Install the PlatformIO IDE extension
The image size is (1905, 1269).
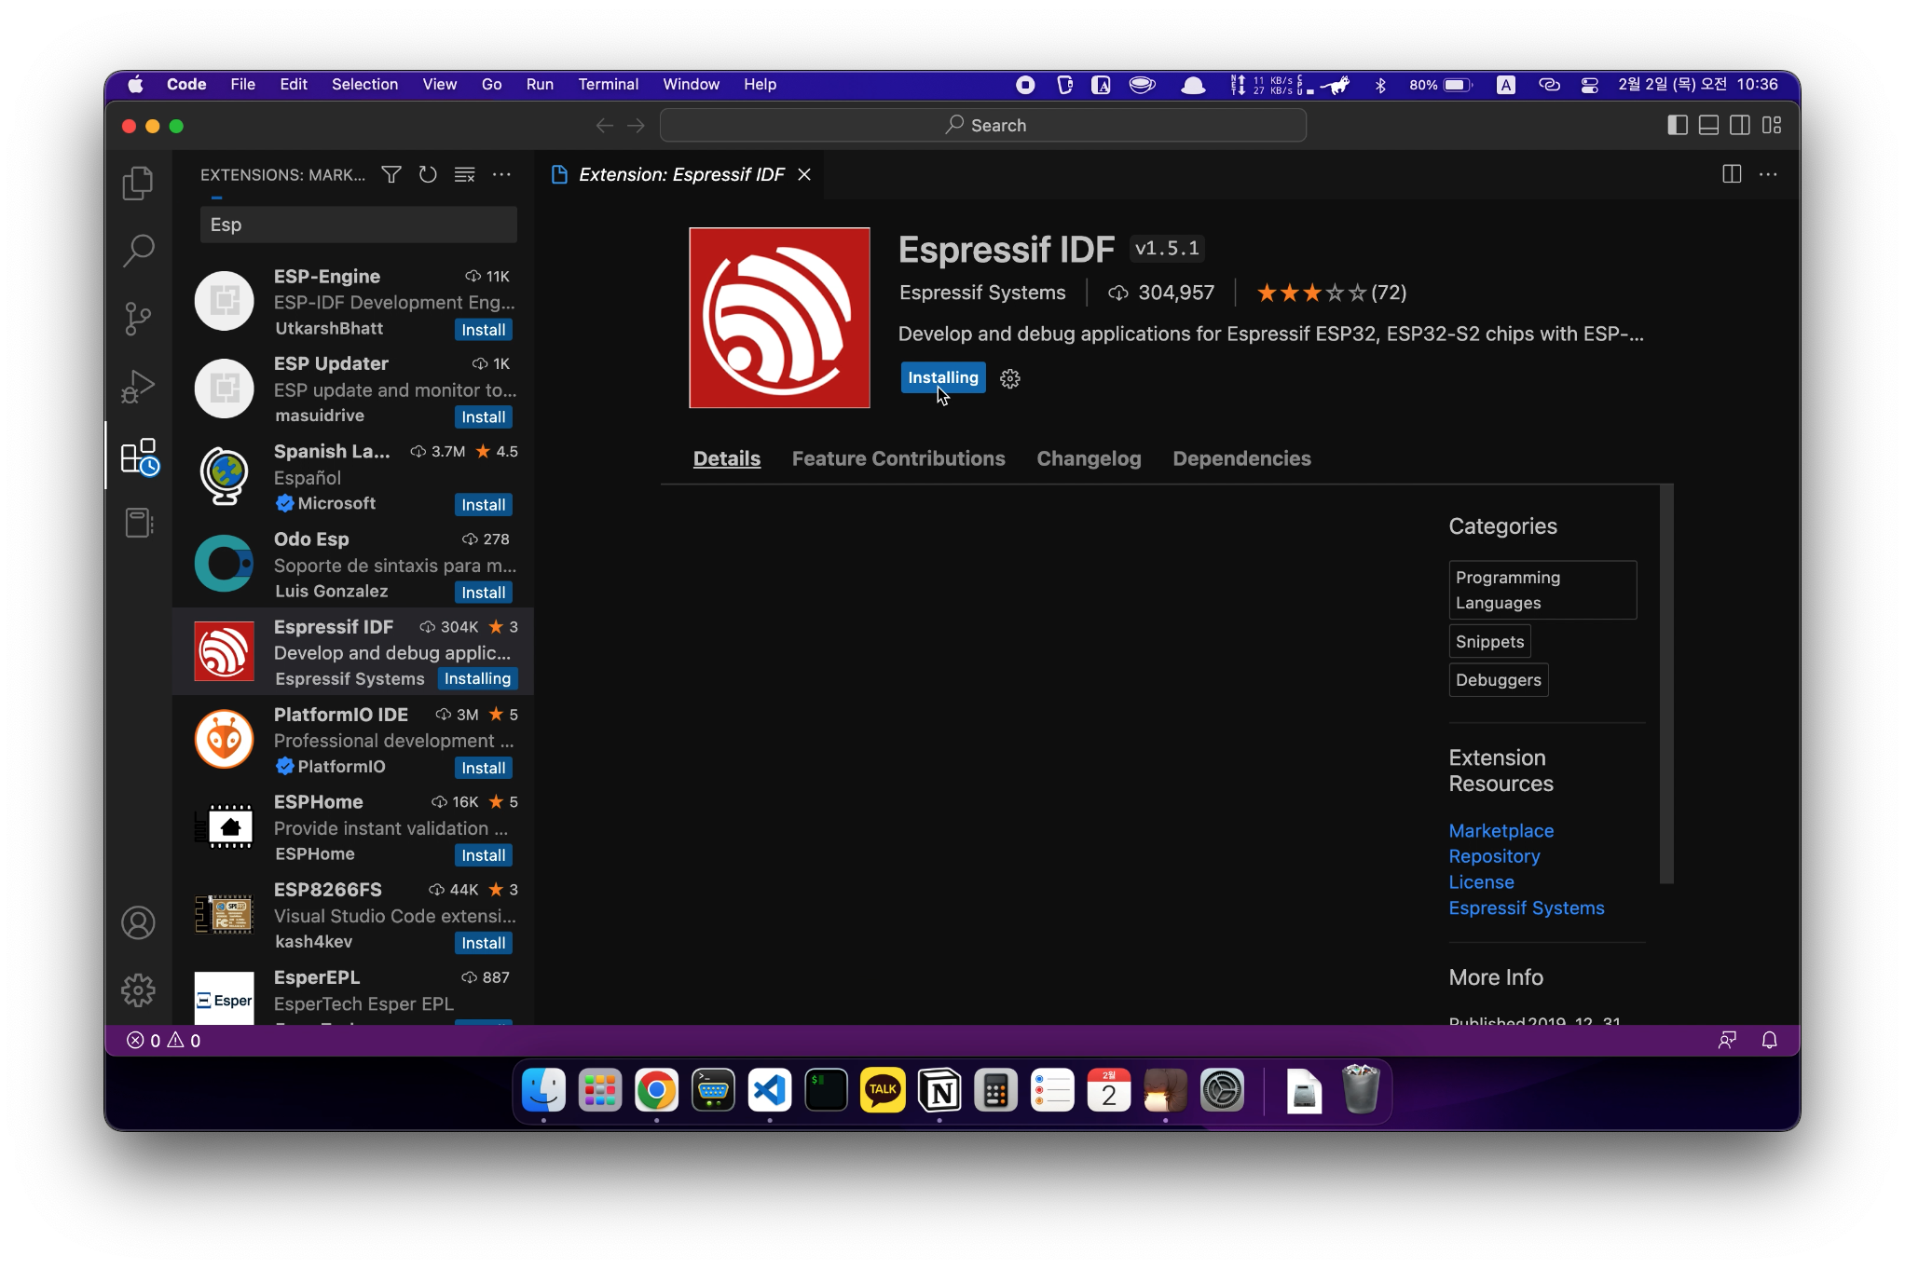coord(483,768)
